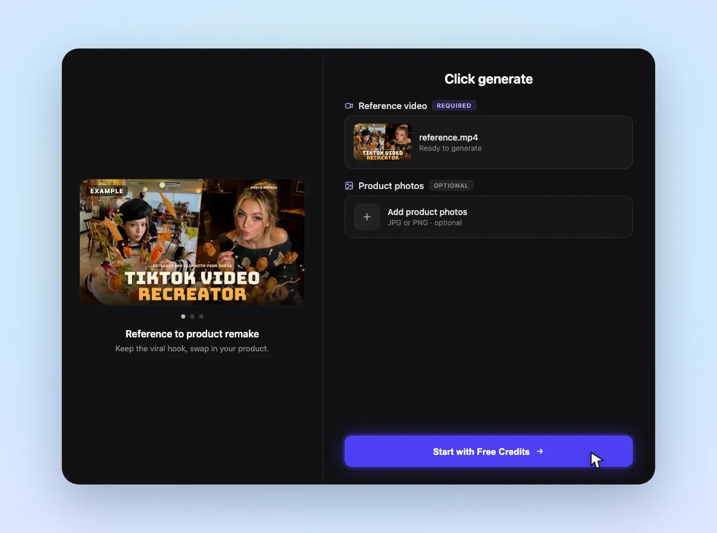
Task: Click the Start with Free Credits button
Action: (488, 451)
